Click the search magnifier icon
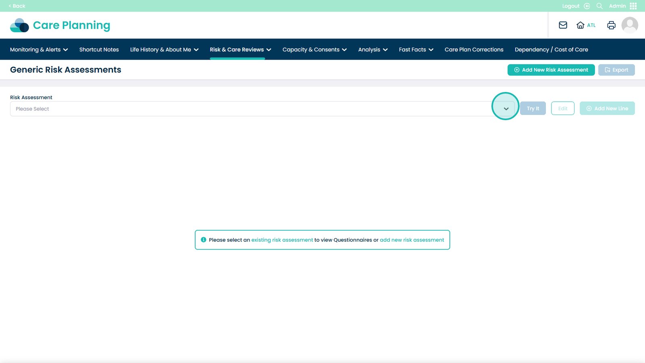 599,6
